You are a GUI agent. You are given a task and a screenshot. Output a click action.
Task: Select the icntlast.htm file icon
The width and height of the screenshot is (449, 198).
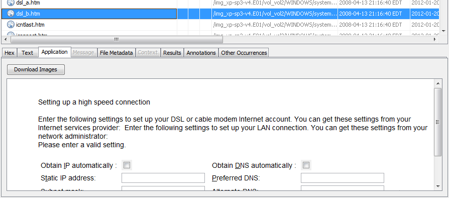pyautogui.click(x=11, y=25)
